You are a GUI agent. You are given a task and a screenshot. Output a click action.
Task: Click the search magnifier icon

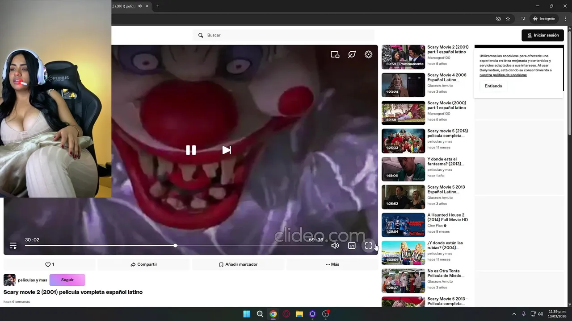coord(201,35)
